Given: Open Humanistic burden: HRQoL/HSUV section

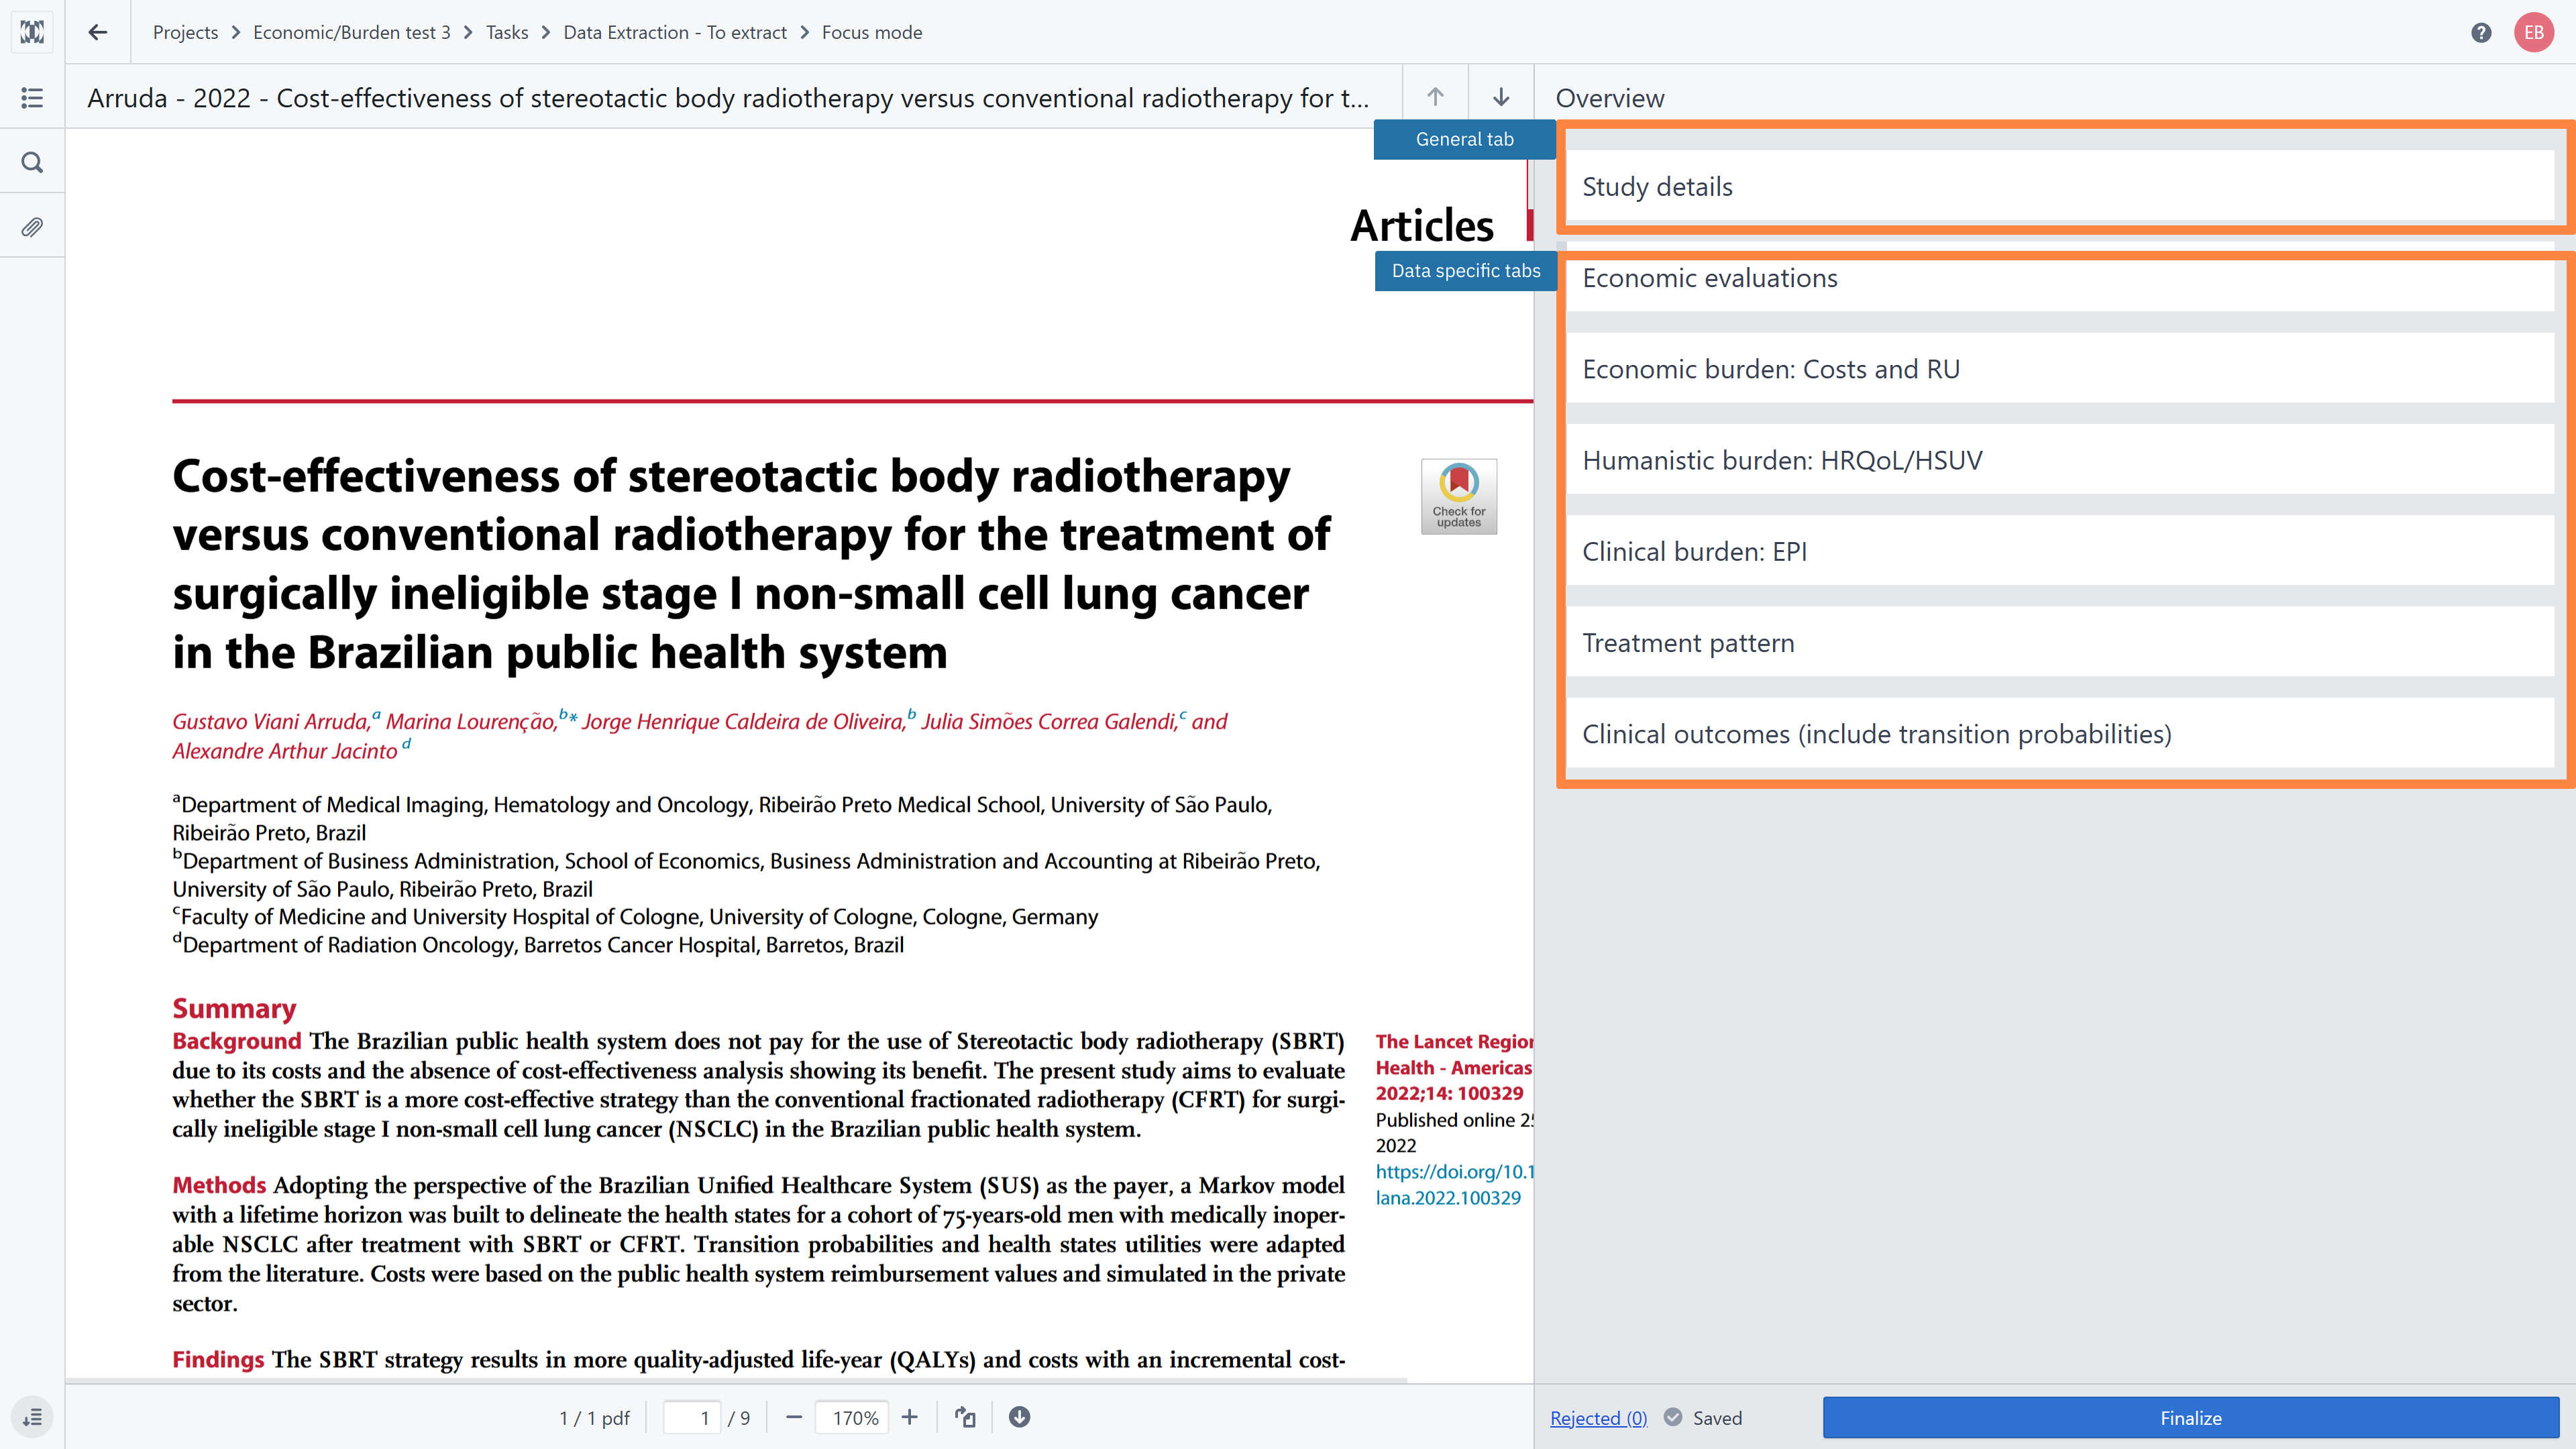Looking at the screenshot, I should tap(2060, 460).
